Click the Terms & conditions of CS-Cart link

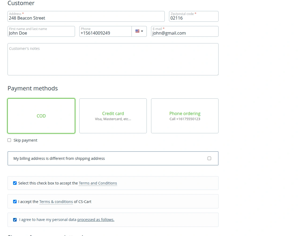pyautogui.click(x=56, y=201)
